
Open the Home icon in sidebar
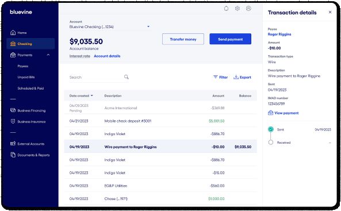(x=13, y=33)
